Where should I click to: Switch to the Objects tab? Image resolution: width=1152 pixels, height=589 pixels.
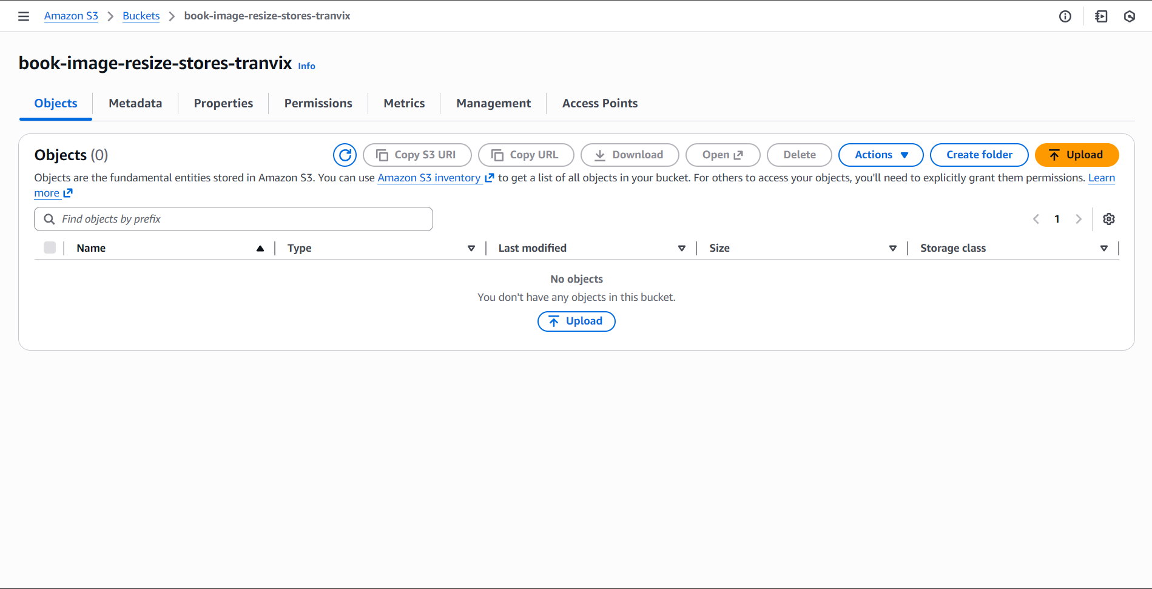click(56, 103)
